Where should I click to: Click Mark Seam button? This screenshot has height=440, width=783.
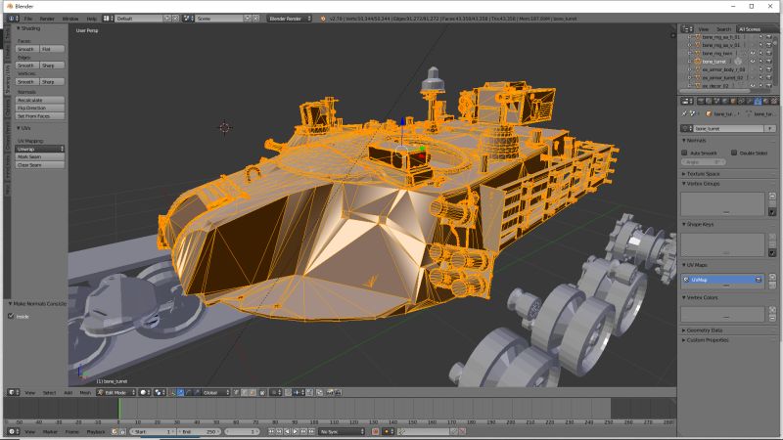[x=40, y=156]
